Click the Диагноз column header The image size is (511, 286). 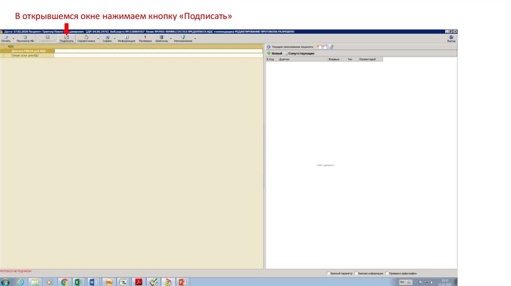point(303,59)
